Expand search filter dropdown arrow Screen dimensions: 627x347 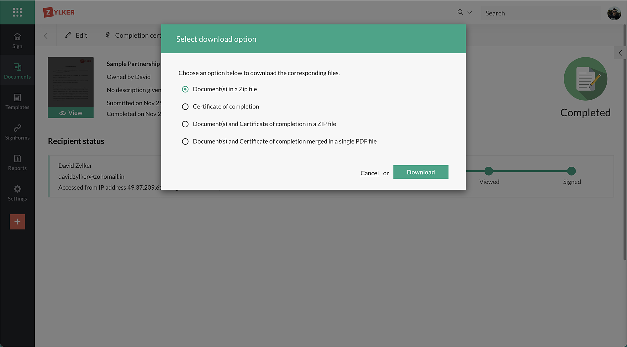(x=470, y=13)
